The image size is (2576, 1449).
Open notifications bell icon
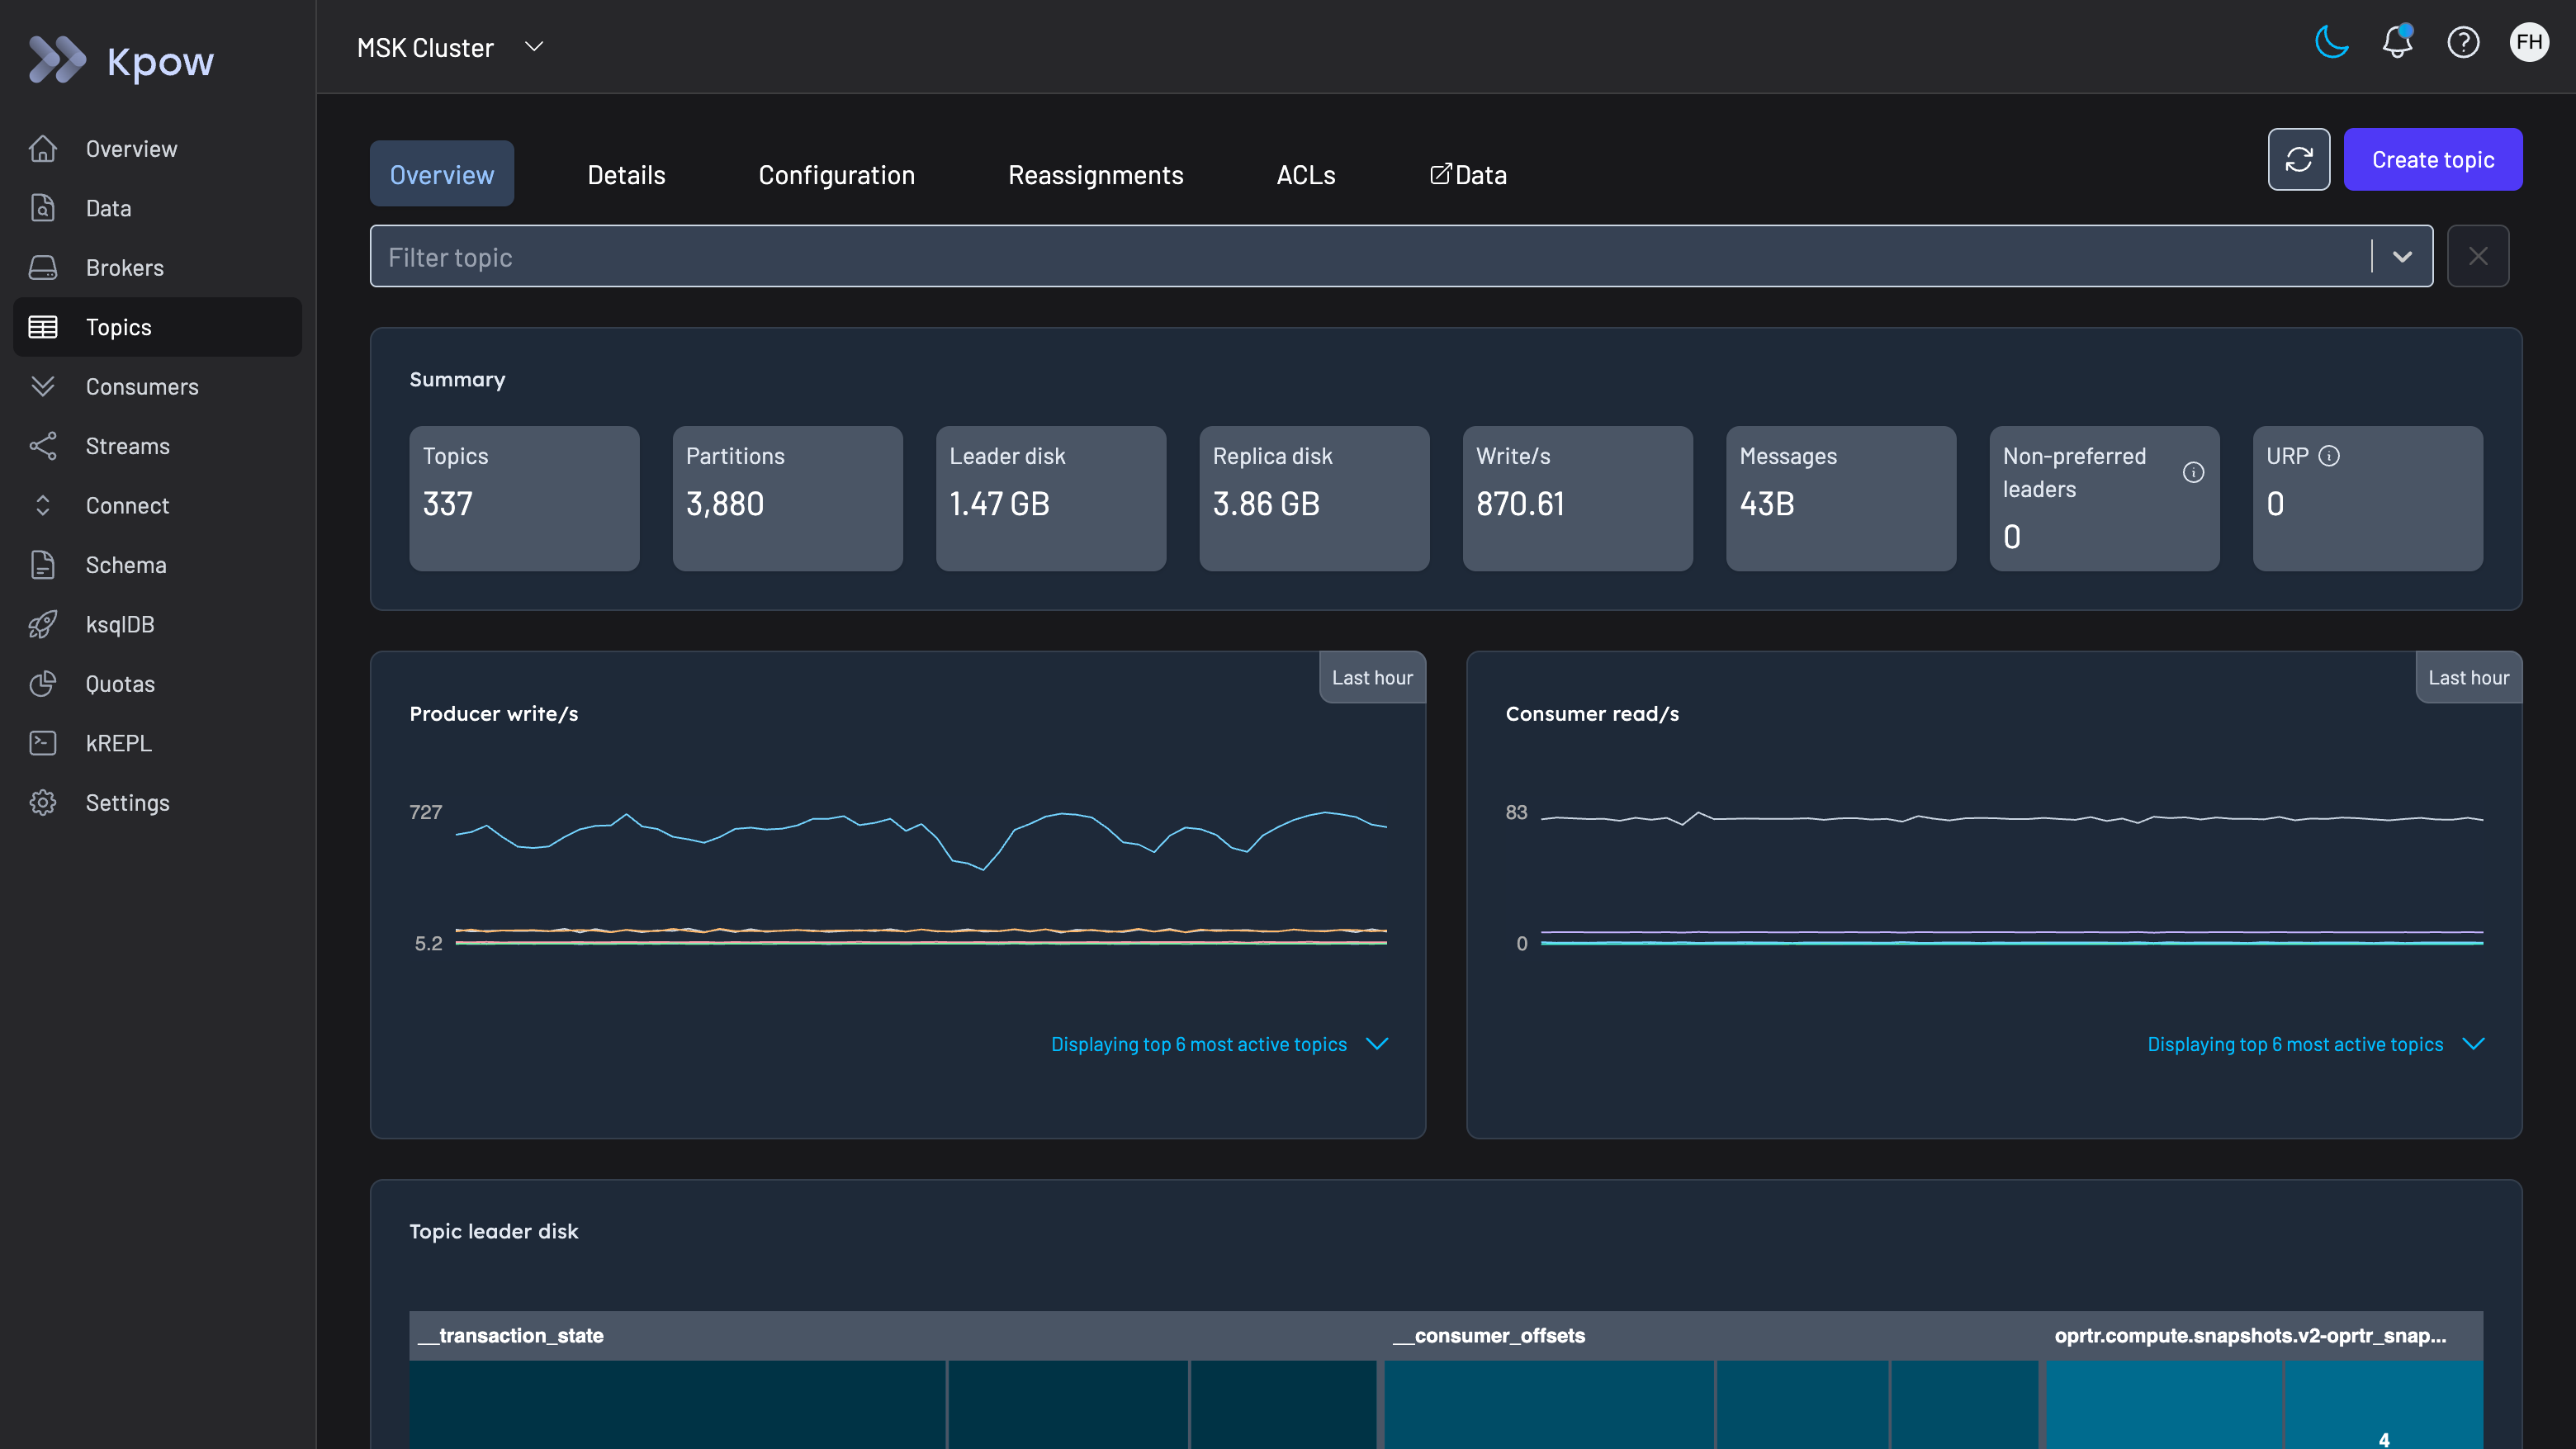point(2397,43)
